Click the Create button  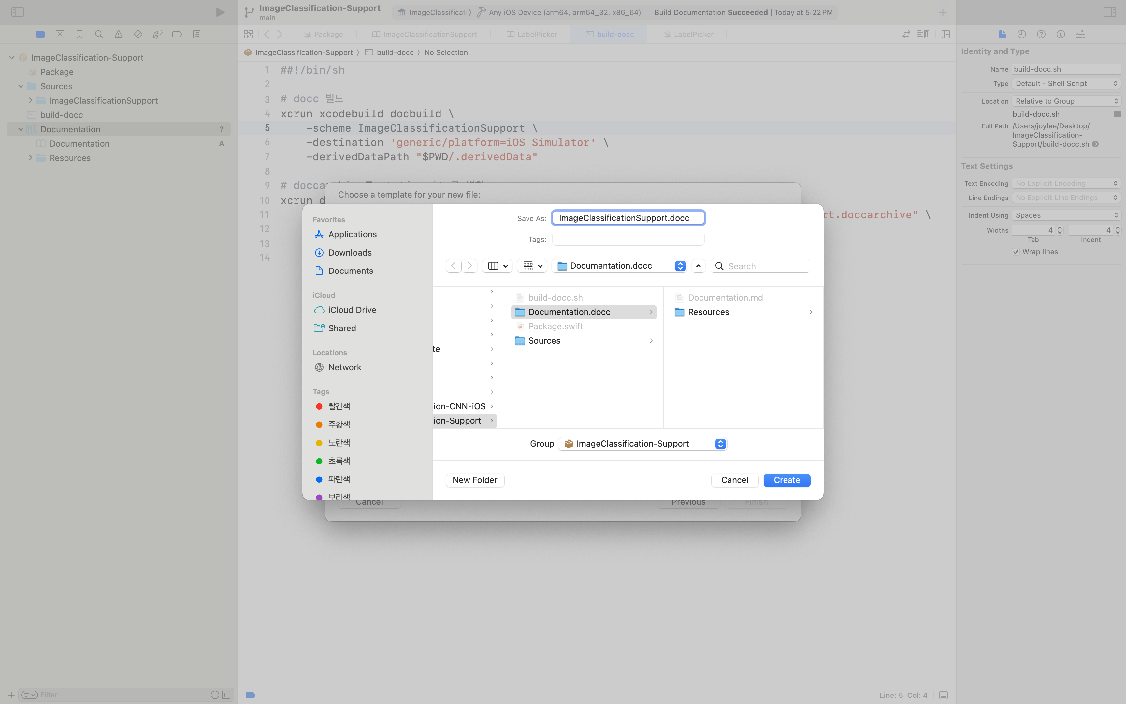(x=787, y=480)
